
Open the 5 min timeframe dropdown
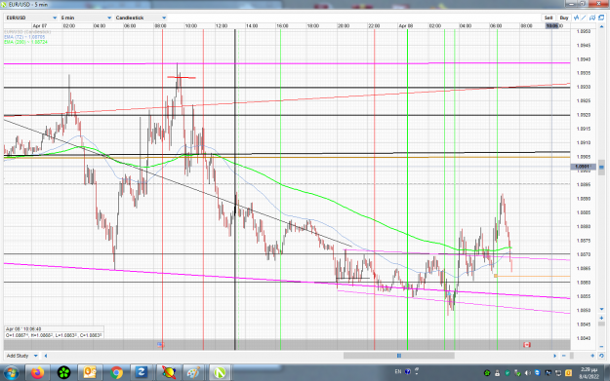click(86, 18)
